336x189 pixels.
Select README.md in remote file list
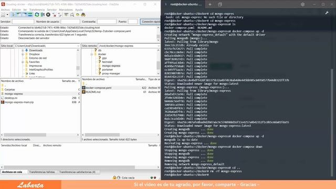pyautogui.click(x=93, y=92)
